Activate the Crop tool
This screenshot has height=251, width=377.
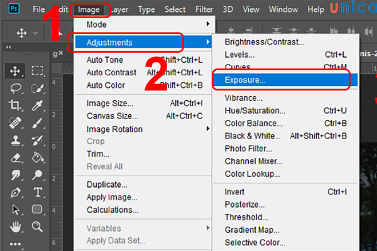[x=14, y=106]
